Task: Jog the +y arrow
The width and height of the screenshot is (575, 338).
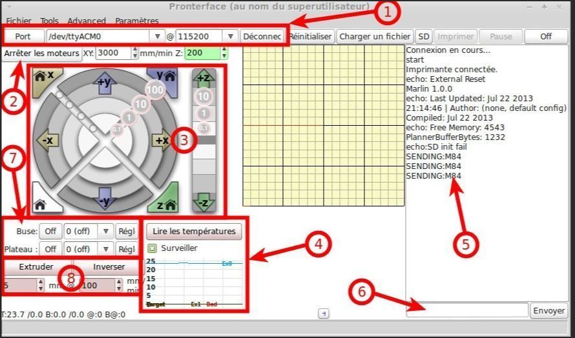Action: click(x=105, y=83)
